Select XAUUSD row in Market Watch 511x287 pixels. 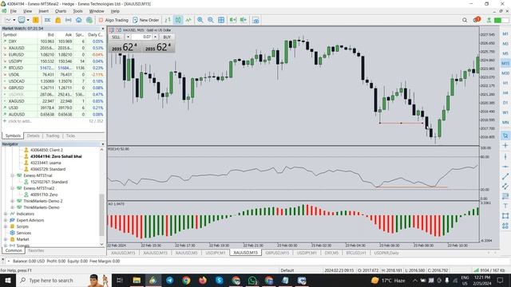coord(53,48)
